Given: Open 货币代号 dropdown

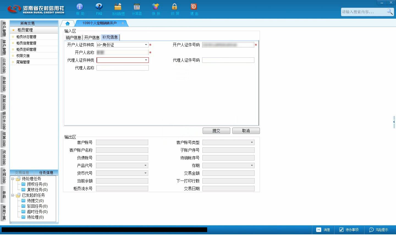Looking at the screenshot, I should click(x=145, y=173).
